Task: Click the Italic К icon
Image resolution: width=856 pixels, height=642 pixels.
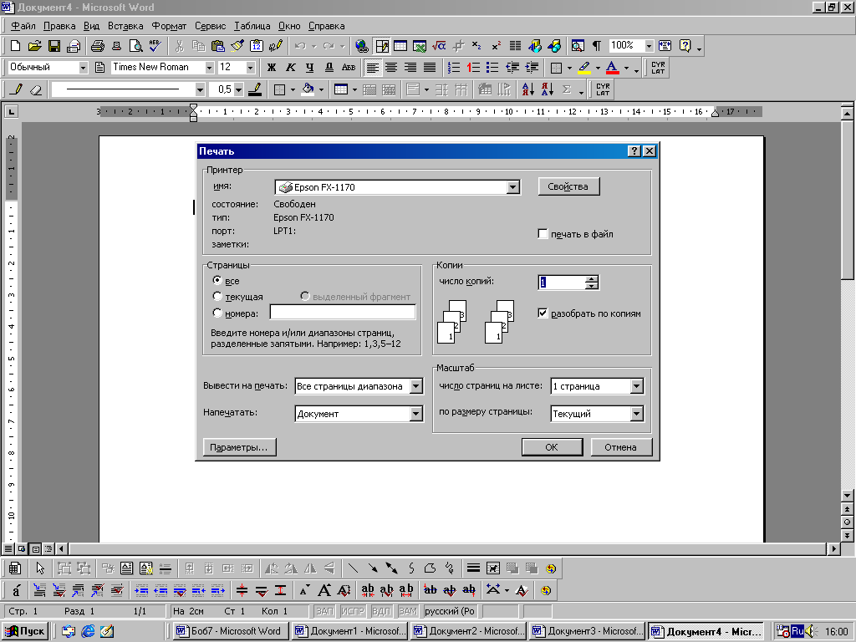Action: pyautogui.click(x=290, y=68)
